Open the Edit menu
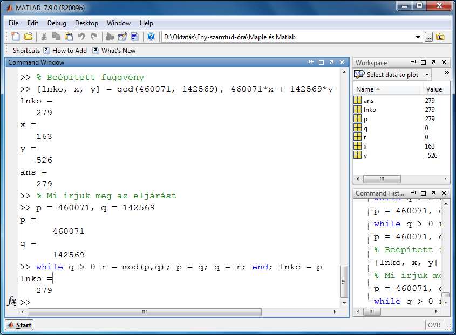Image resolution: width=456 pixels, height=335 pixels. [x=32, y=23]
